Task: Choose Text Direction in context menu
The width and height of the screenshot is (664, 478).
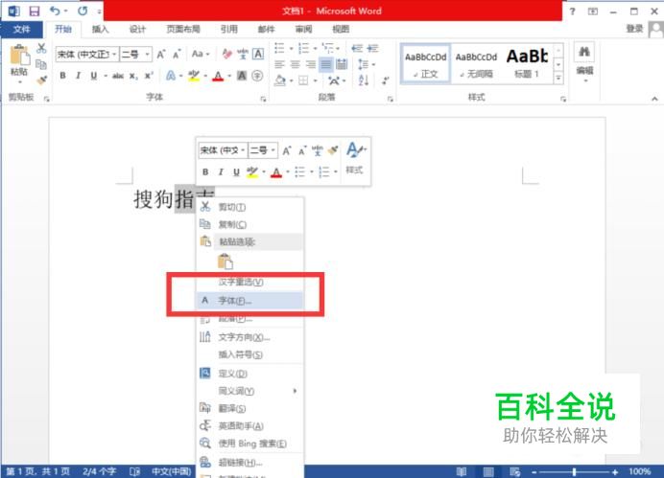Action: pyautogui.click(x=249, y=337)
